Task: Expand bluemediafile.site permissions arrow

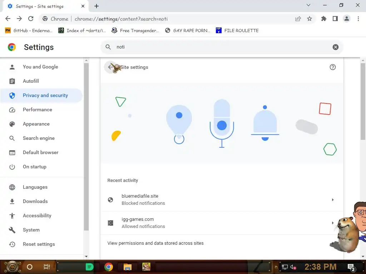Action: (x=333, y=200)
